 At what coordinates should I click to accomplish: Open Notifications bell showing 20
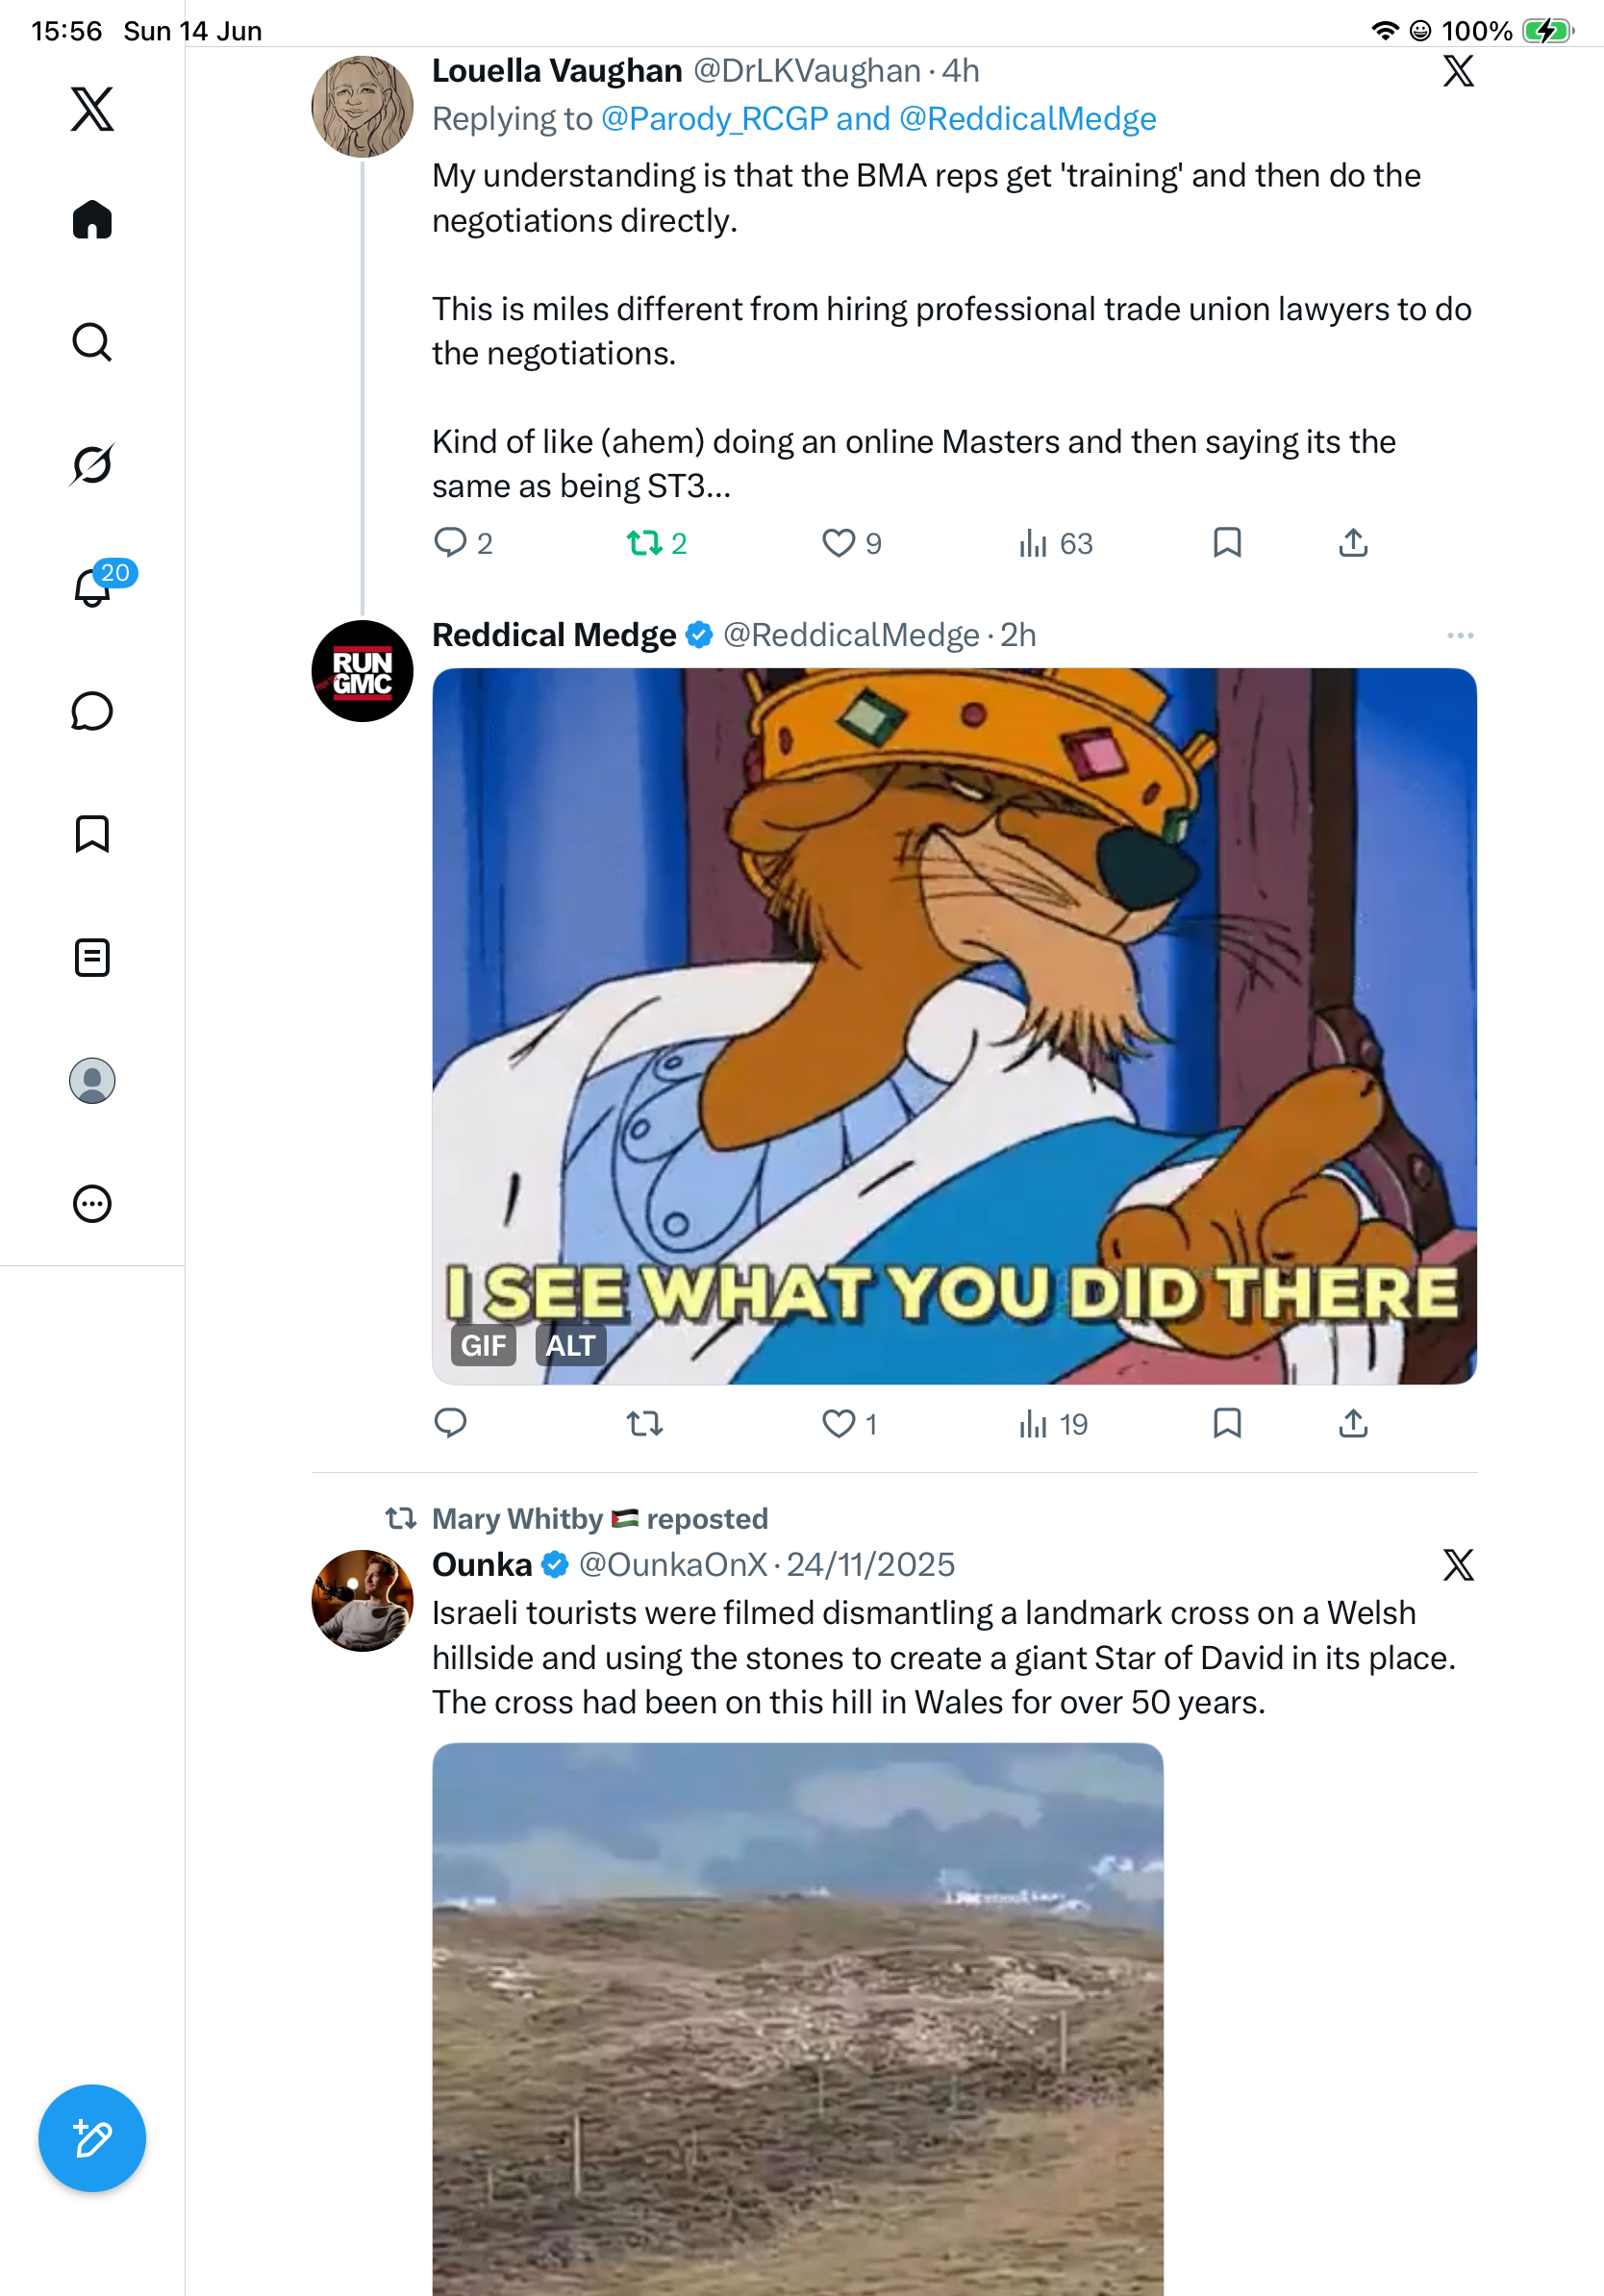pos(93,587)
